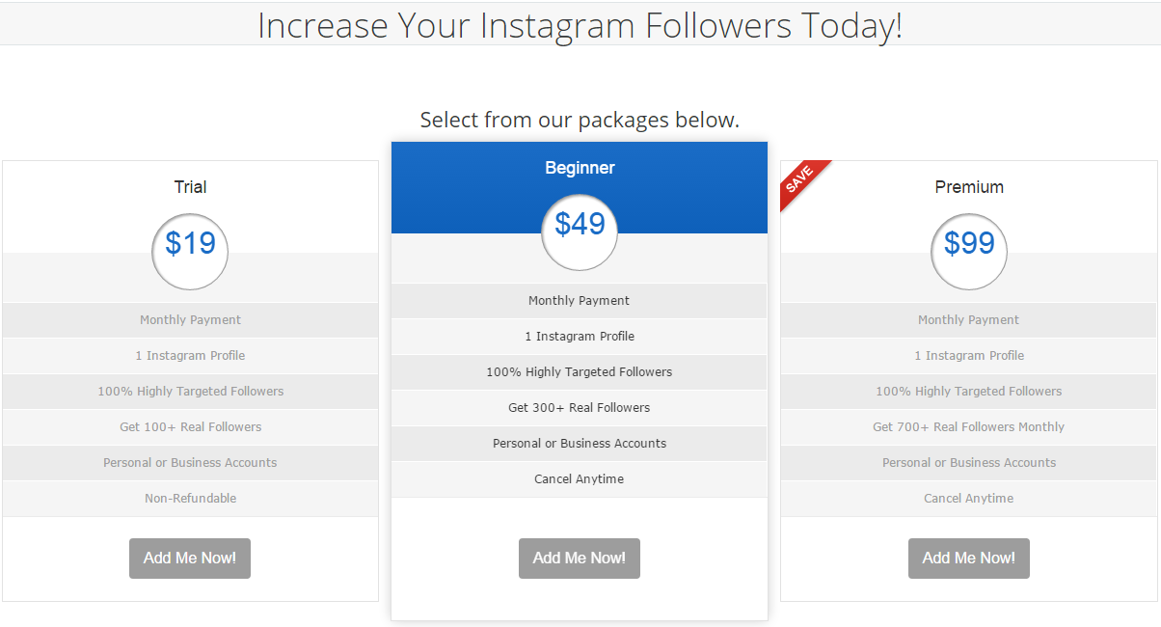
Task: Click Beginner 'Monthly Payment' row
Action: (580, 301)
